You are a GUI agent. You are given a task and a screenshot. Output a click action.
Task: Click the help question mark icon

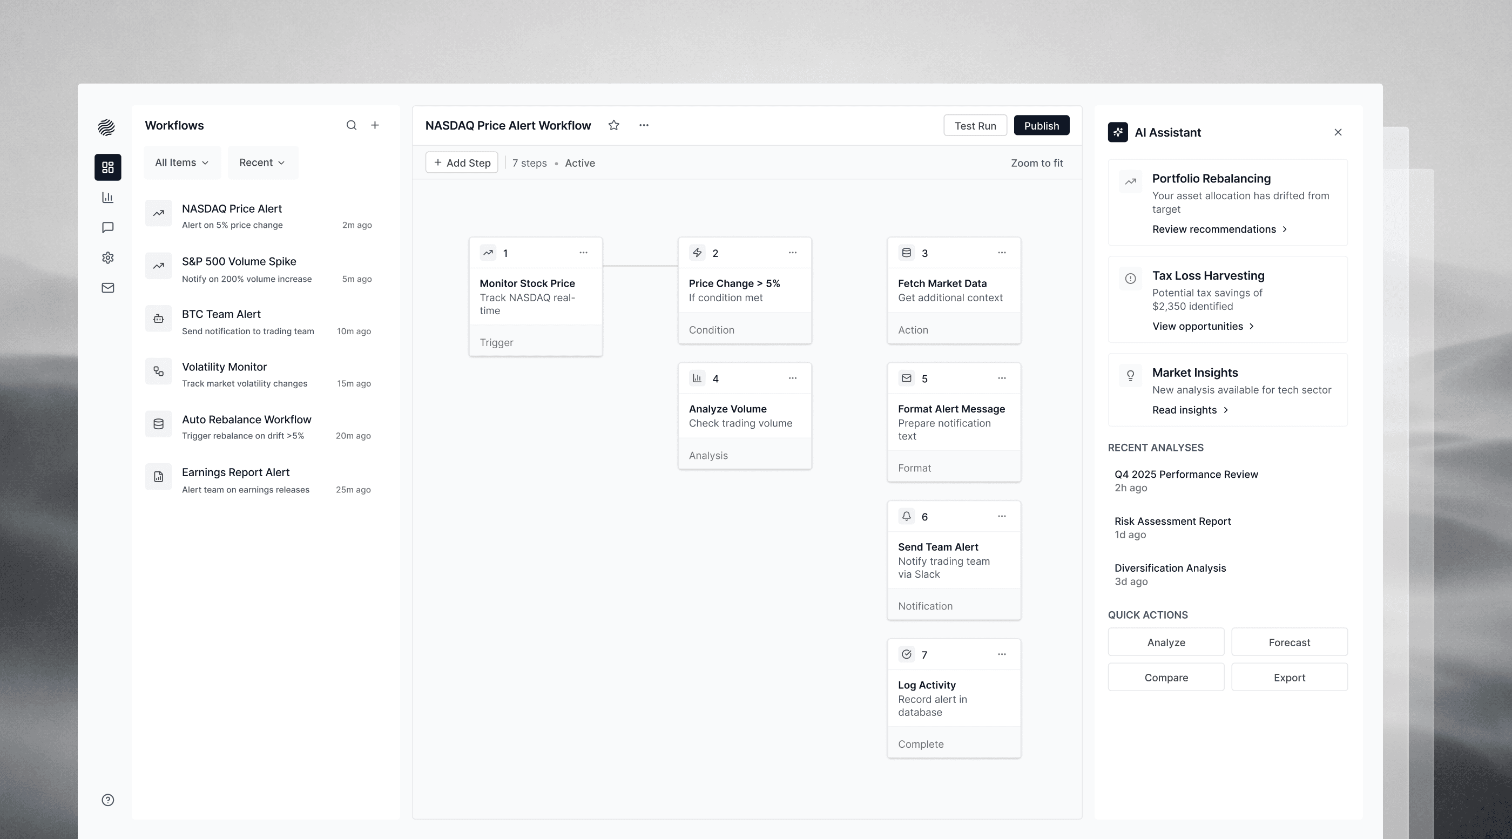point(107,800)
